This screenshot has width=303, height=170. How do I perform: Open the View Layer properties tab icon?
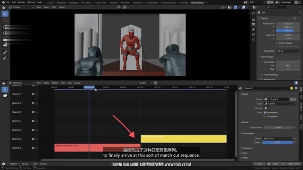[x=254, y=29]
